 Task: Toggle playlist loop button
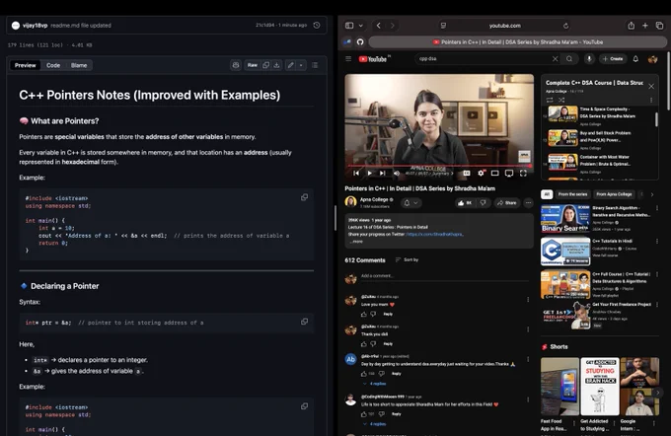pos(550,100)
